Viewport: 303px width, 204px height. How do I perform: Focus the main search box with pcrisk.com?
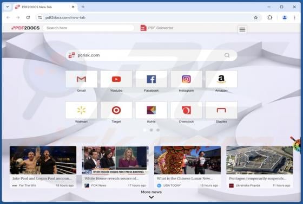(x=151, y=55)
